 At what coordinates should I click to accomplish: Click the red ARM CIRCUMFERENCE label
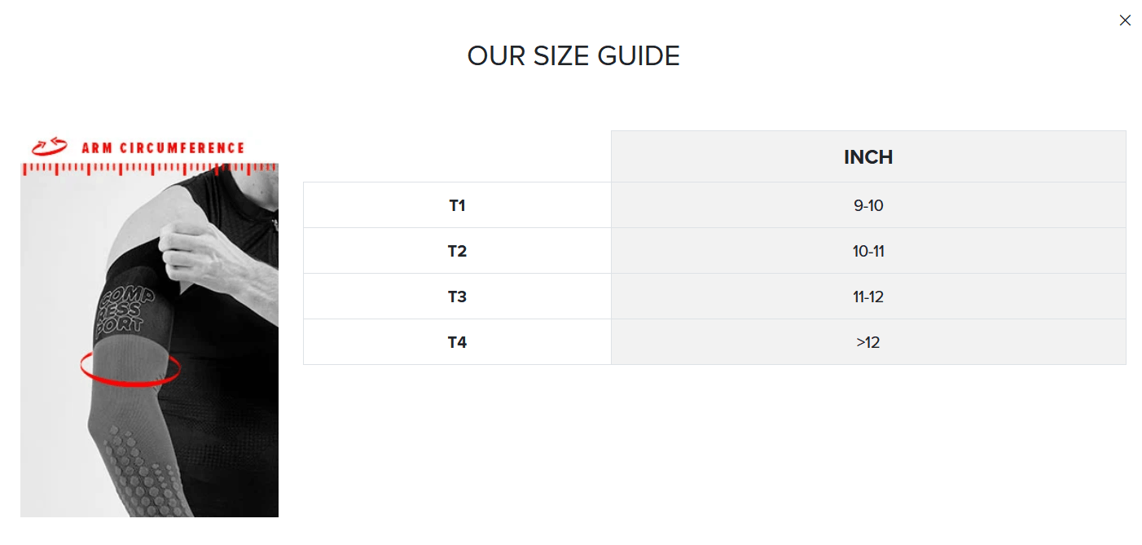click(163, 148)
